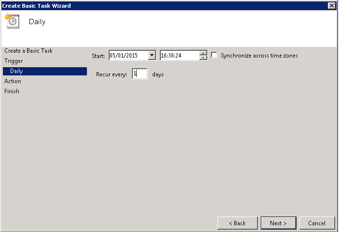The image size is (339, 232).
Task: Jump to the Action step in sidebar
Action: 13,81
